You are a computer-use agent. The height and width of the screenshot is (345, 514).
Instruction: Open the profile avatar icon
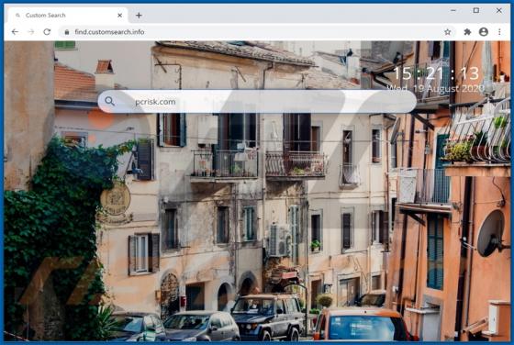[484, 32]
